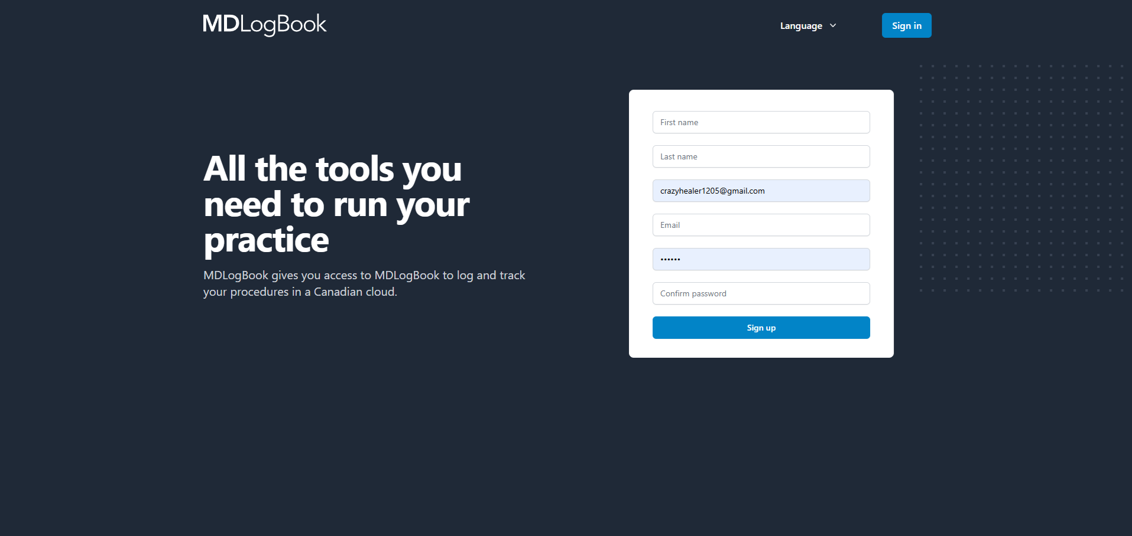Viewport: 1132px width, 536px height.
Task: Click the "All the tools you" headline line
Action: click(x=332, y=169)
